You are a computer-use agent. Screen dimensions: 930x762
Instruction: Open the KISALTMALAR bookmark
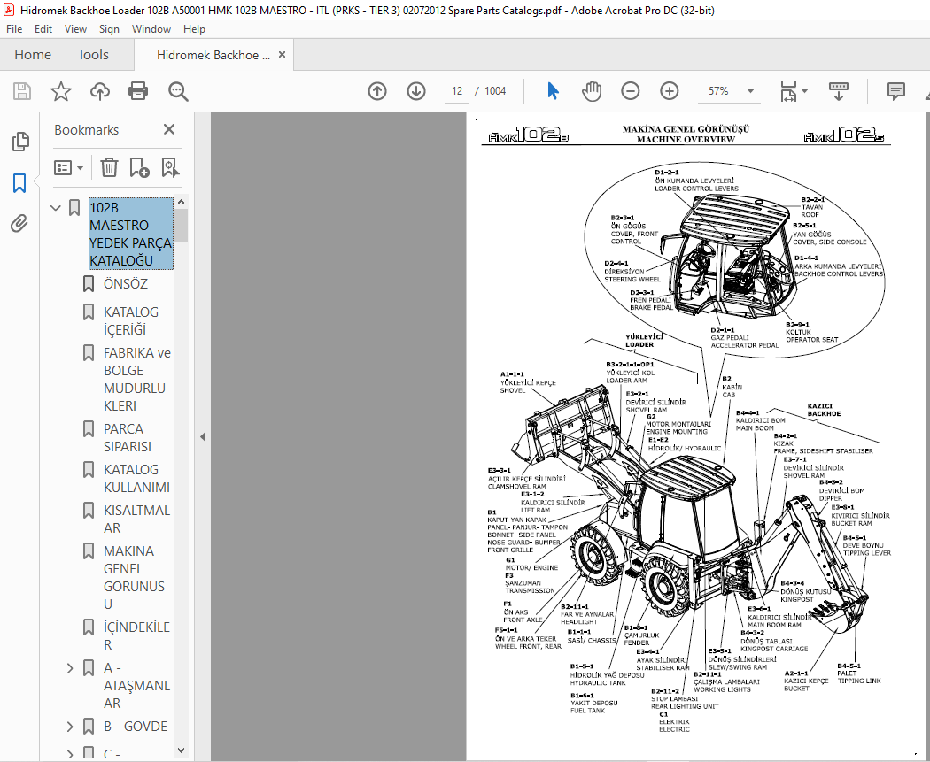click(x=137, y=519)
